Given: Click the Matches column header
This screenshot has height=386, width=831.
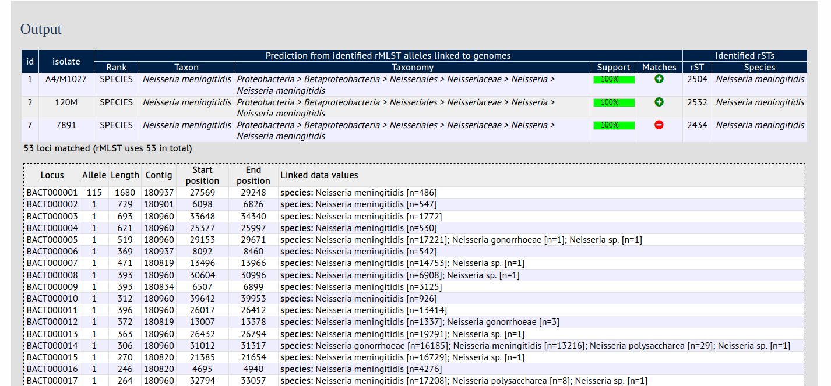Looking at the screenshot, I should point(659,68).
